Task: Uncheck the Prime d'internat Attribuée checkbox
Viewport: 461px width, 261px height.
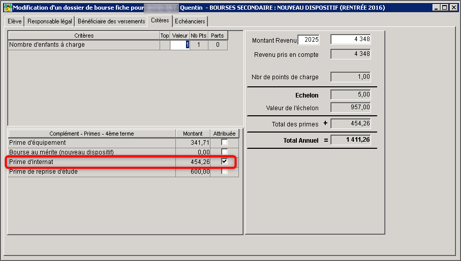Action: (x=224, y=161)
